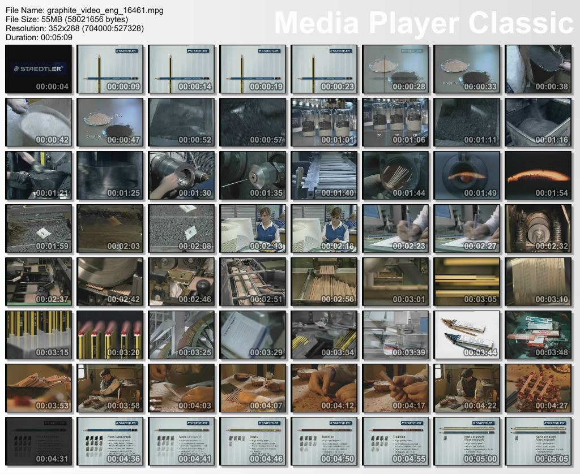The image size is (580, 474).
Task: Click the extruder nozzle frame at 00:01:35
Action: (x=253, y=175)
